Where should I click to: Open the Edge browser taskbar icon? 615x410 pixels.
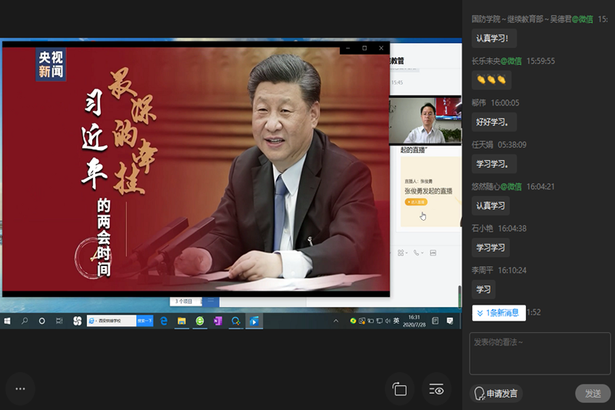(164, 321)
